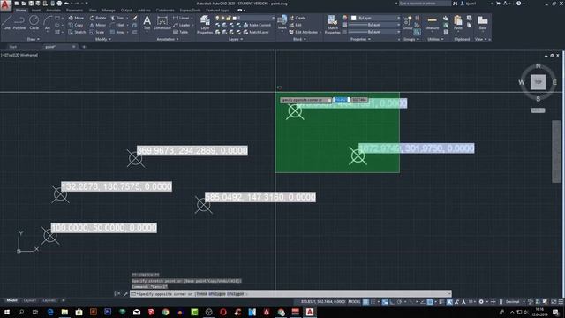
Task: Click Match Layer button
Action: click(x=256, y=32)
